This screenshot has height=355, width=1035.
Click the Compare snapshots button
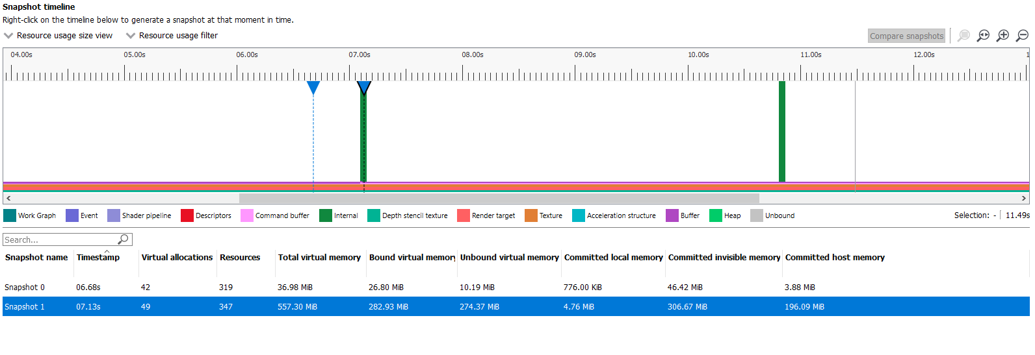coord(906,36)
